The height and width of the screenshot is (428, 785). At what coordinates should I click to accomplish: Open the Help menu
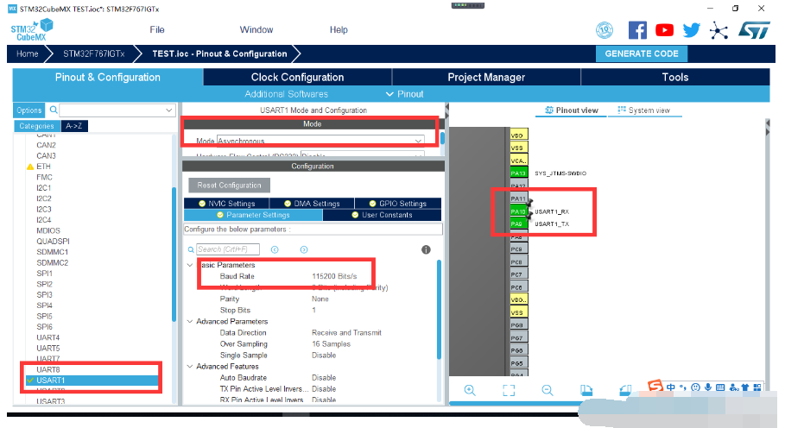click(339, 30)
